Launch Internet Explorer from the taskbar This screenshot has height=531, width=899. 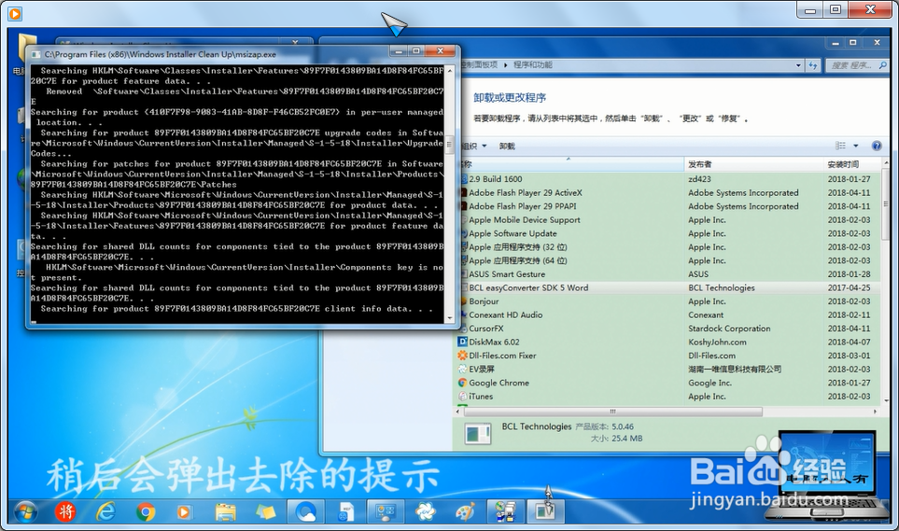click(x=105, y=510)
